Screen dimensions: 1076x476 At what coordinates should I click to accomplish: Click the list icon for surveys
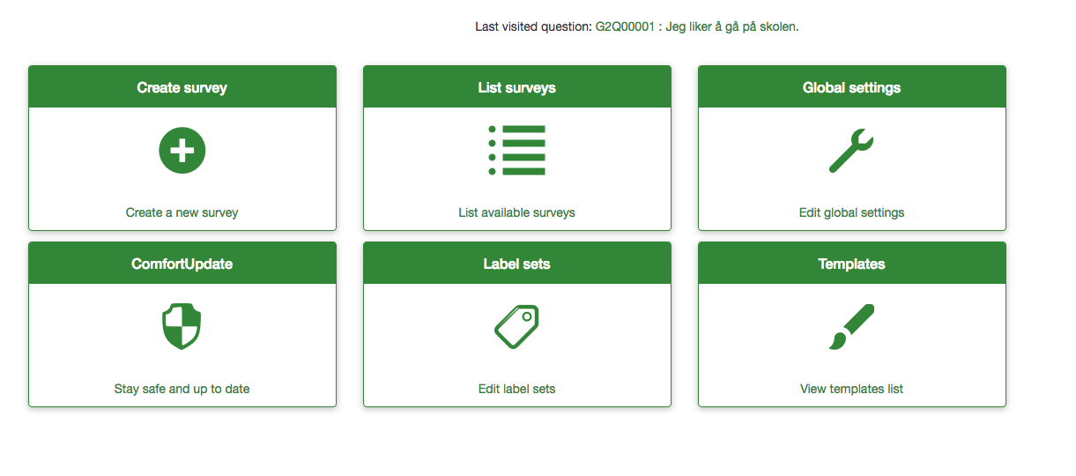517,150
